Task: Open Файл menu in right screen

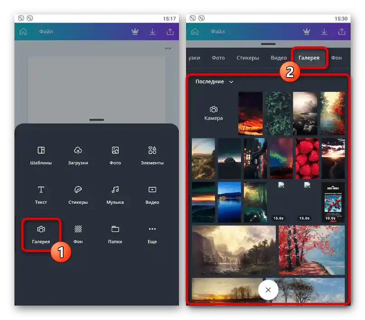Action: 218,32
